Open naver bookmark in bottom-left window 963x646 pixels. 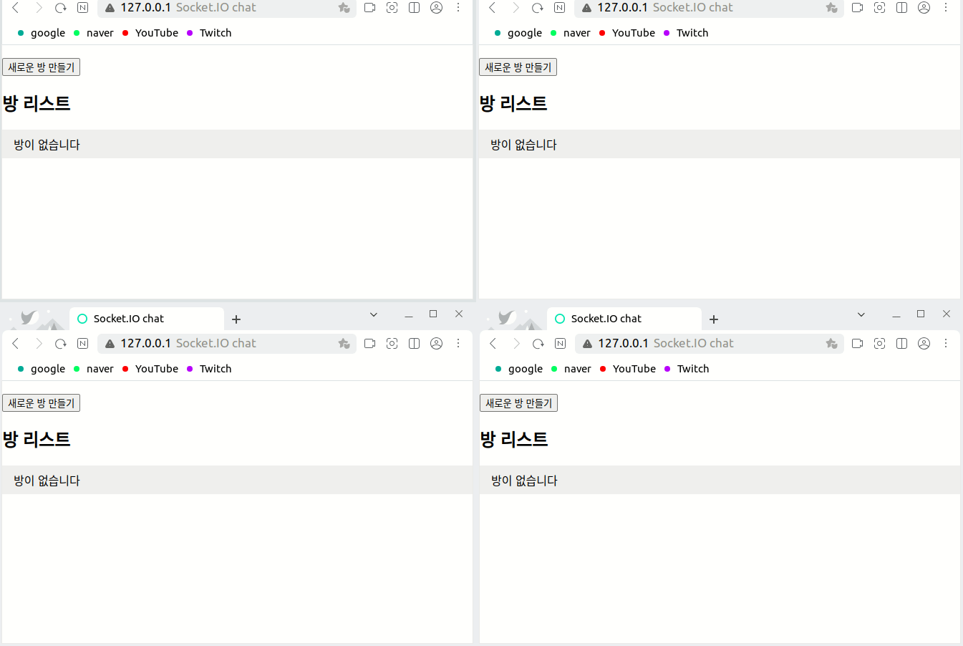(x=94, y=369)
